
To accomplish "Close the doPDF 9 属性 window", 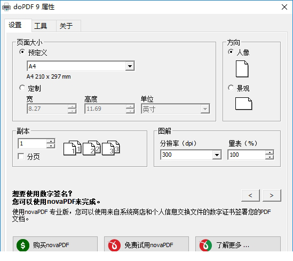I will [284, 7].
